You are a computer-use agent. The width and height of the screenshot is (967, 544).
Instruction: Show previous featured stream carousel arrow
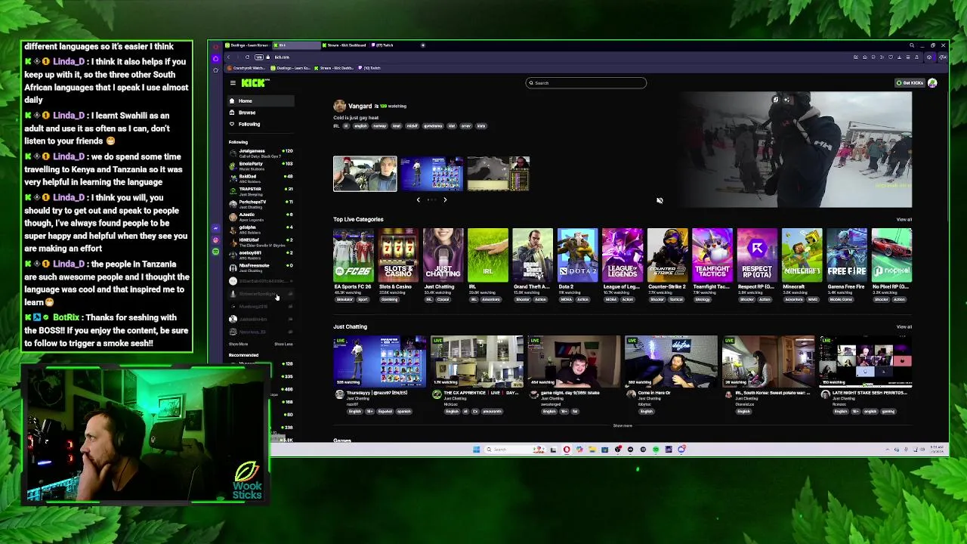[418, 199]
